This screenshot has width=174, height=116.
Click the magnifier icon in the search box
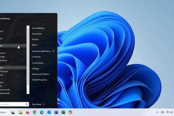(x=27, y=104)
